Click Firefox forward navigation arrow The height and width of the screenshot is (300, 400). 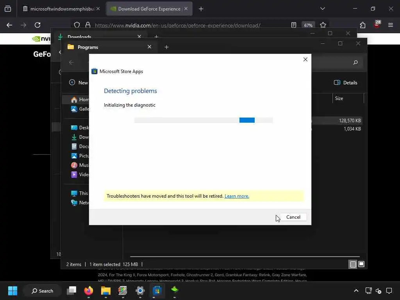tap(23, 25)
